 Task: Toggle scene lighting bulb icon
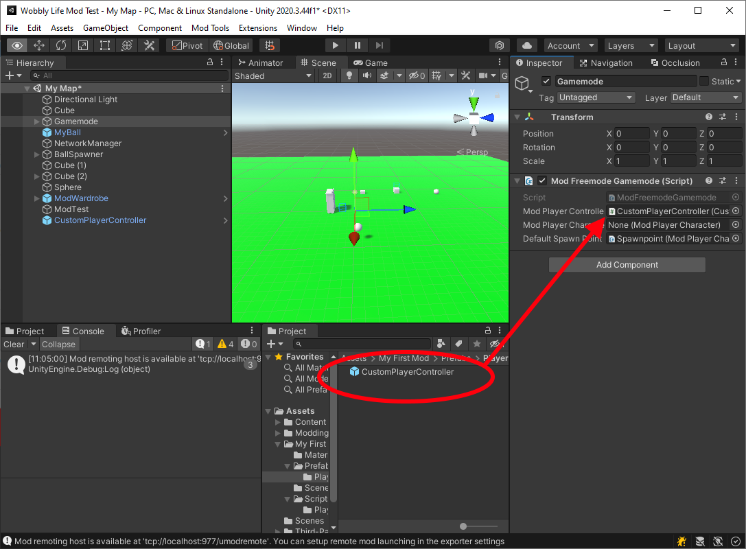click(349, 75)
